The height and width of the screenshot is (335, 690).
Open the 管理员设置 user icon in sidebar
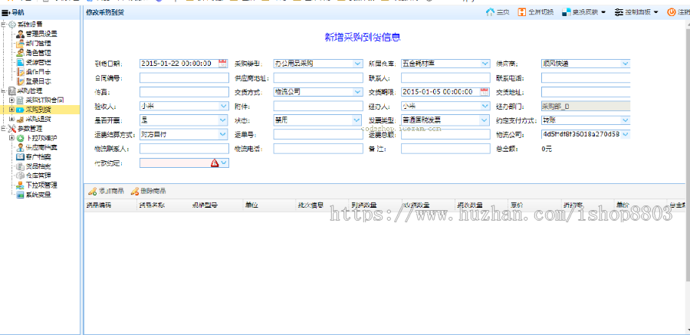[20, 34]
